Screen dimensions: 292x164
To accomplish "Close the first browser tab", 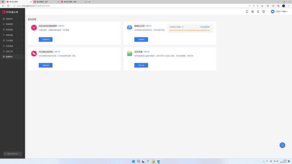I will pos(31,2).
